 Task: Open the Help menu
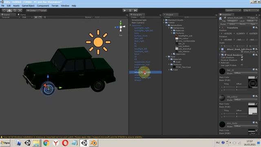[74, 6]
